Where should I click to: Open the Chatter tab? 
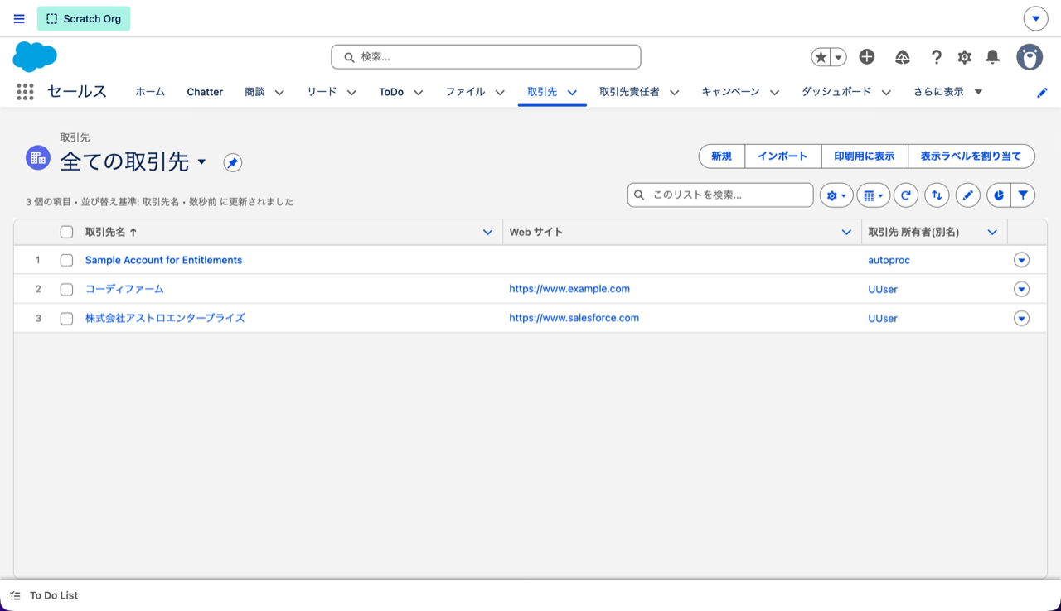[x=205, y=92]
